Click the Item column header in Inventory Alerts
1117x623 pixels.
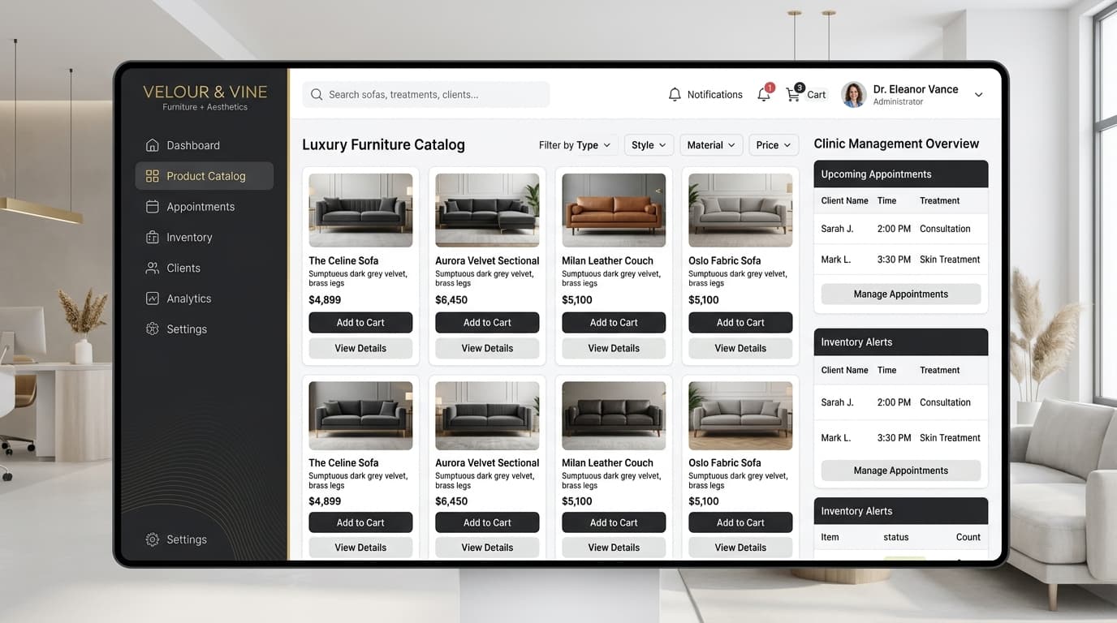pyautogui.click(x=830, y=537)
